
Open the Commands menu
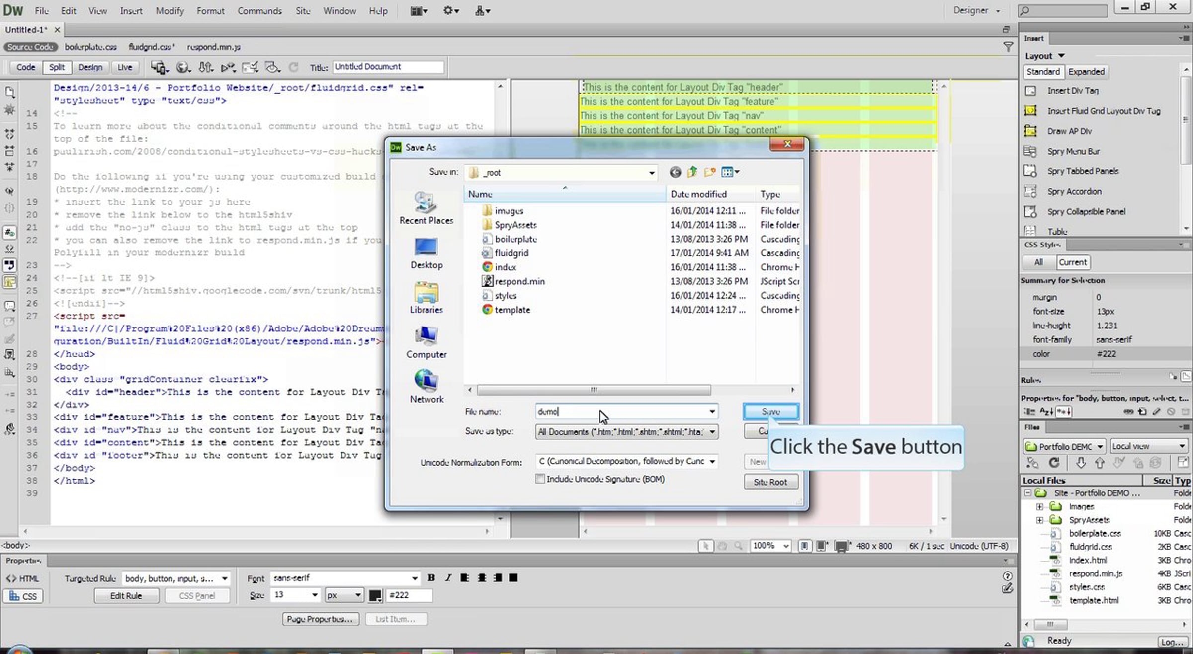coord(259,11)
